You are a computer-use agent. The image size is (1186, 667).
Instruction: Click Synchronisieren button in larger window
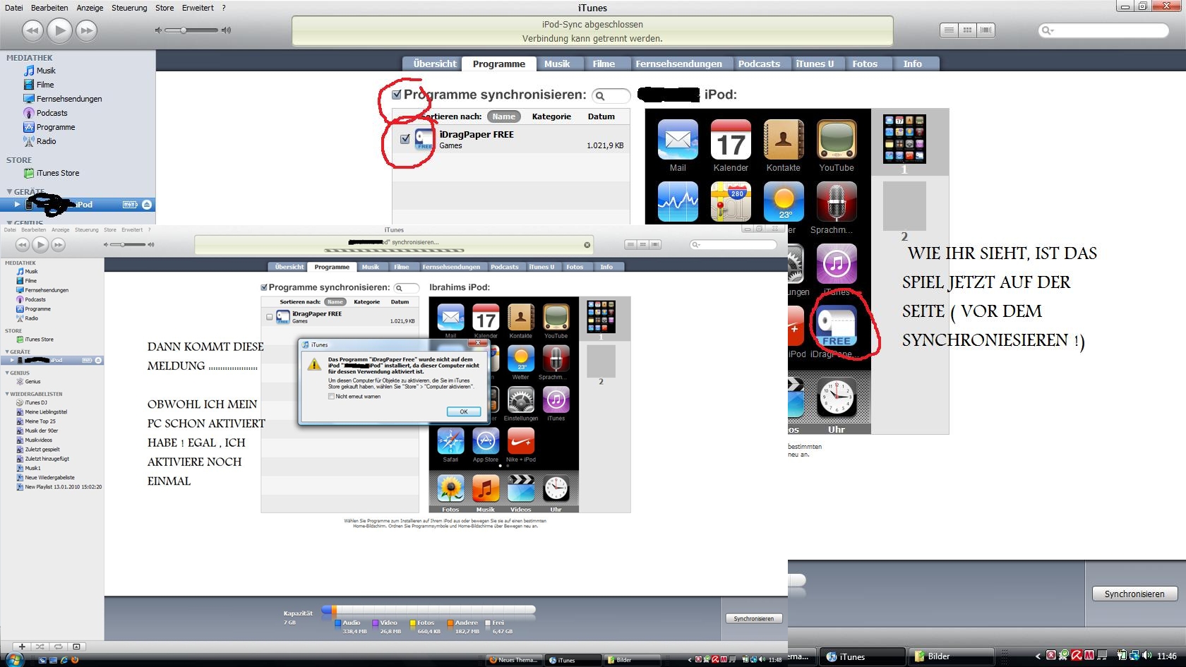coord(1134,594)
